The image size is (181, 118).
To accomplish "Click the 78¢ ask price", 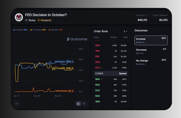I will tap(97, 51).
